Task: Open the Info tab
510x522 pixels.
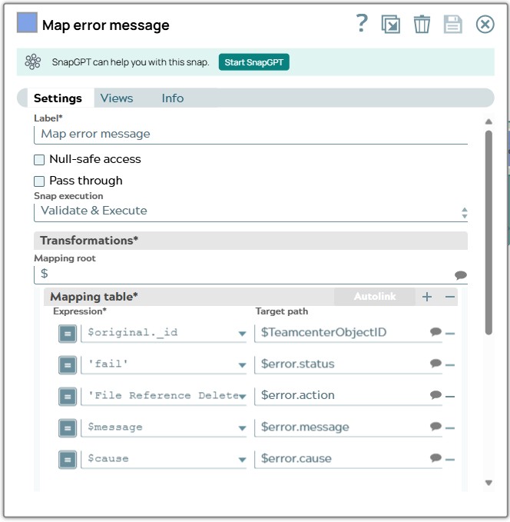Action: tap(172, 98)
